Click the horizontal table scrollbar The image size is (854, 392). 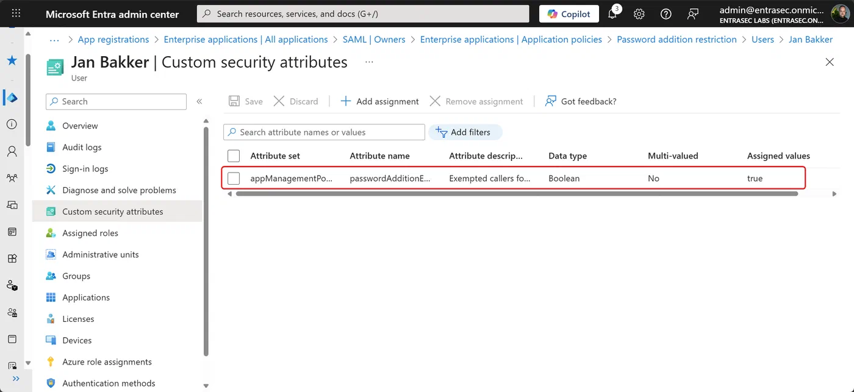coord(517,194)
